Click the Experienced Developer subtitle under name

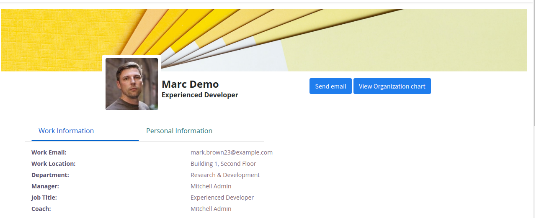200,95
